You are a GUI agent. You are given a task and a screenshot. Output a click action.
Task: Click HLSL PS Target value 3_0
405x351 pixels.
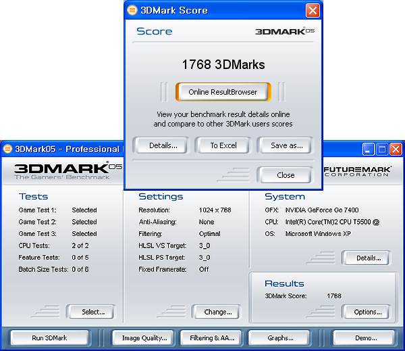205,258
